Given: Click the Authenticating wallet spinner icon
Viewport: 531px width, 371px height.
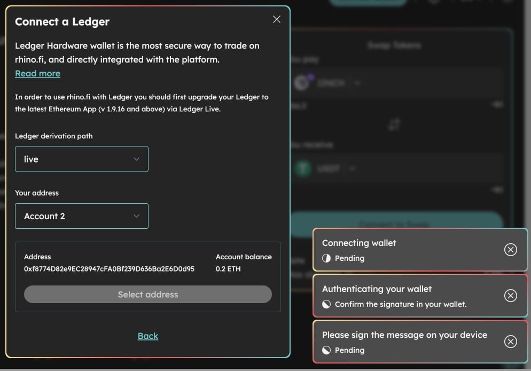Looking at the screenshot, I should click(x=326, y=304).
